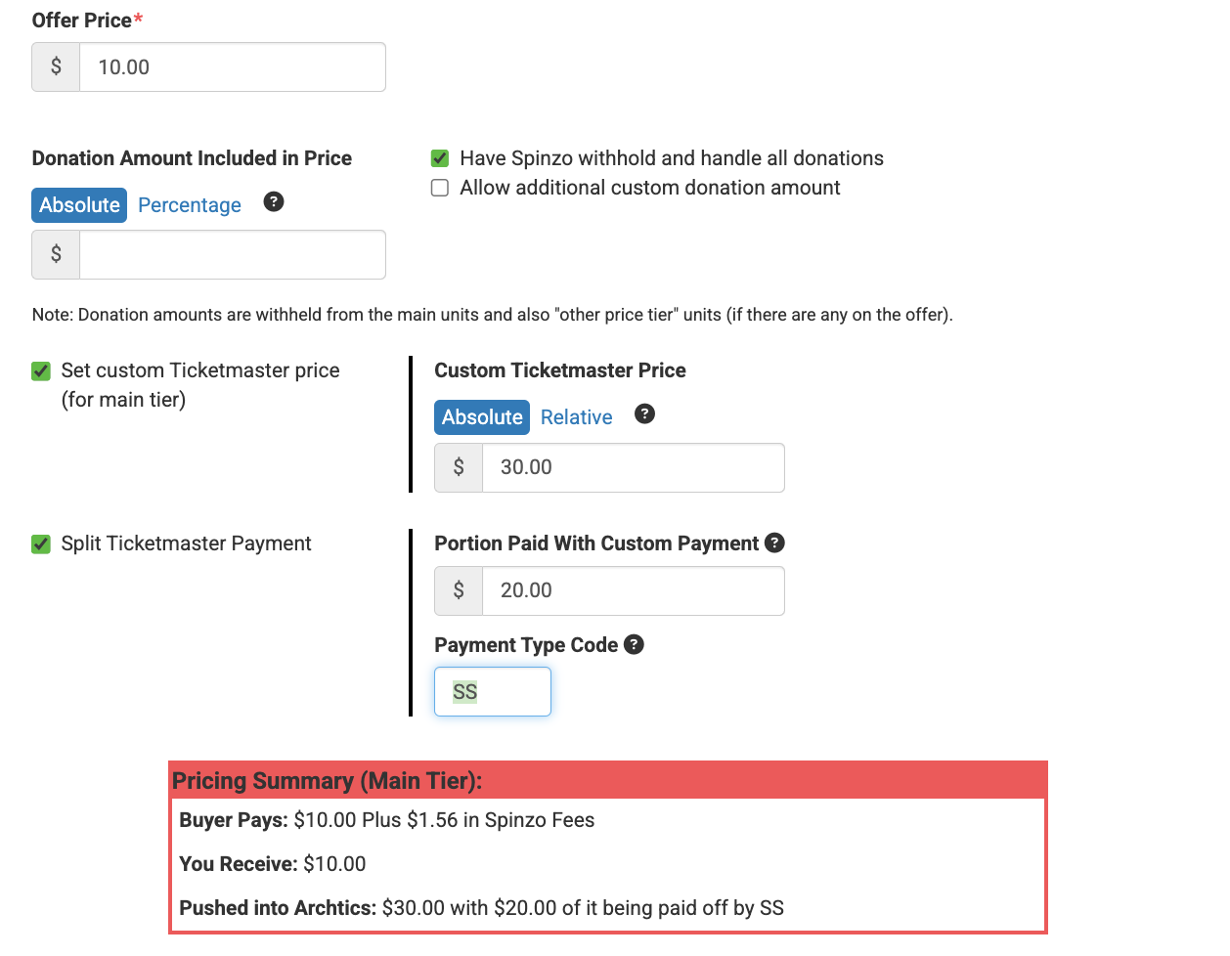Click dollar sign beside Custom Ticketmaster Price input
The width and height of the screenshot is (1230, 956).
(459, 467)
